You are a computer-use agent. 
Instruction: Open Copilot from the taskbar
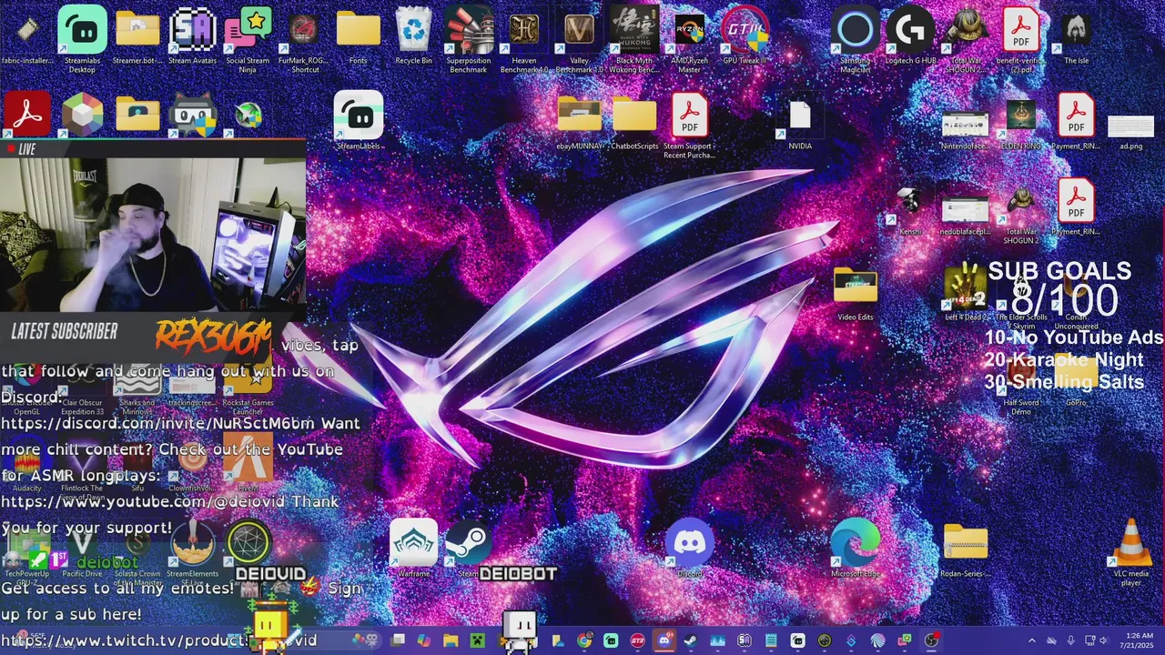[423, 640]
